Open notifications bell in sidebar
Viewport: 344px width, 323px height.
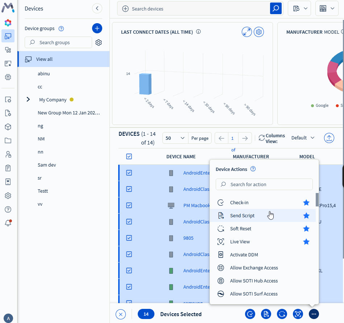click(8, 223)
